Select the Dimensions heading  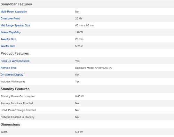tap(10, 124)
